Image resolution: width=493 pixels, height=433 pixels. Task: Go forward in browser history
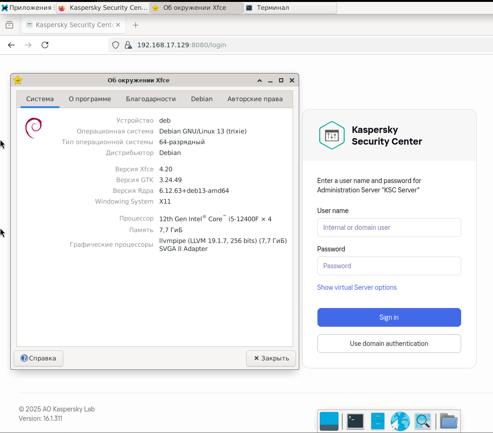click(28, 45)
